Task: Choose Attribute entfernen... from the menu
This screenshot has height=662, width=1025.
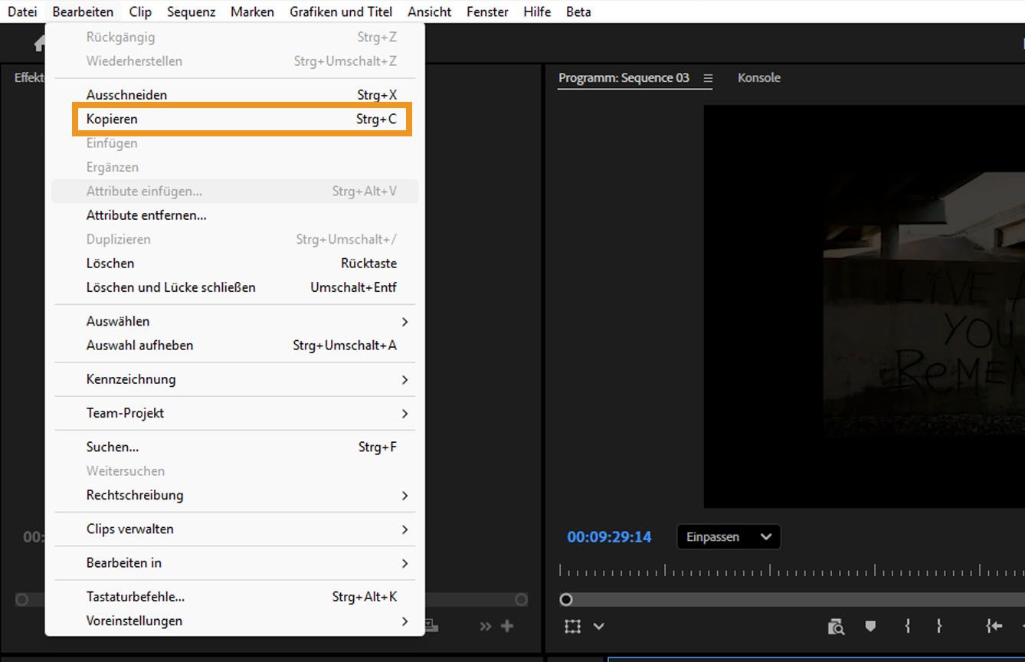Action: [x=234, y=215]
